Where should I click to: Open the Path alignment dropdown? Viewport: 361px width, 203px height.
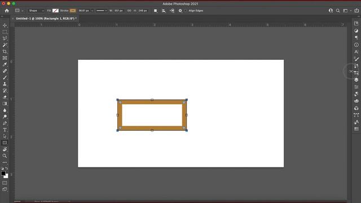pyautogui.click(x=164, y=11)
